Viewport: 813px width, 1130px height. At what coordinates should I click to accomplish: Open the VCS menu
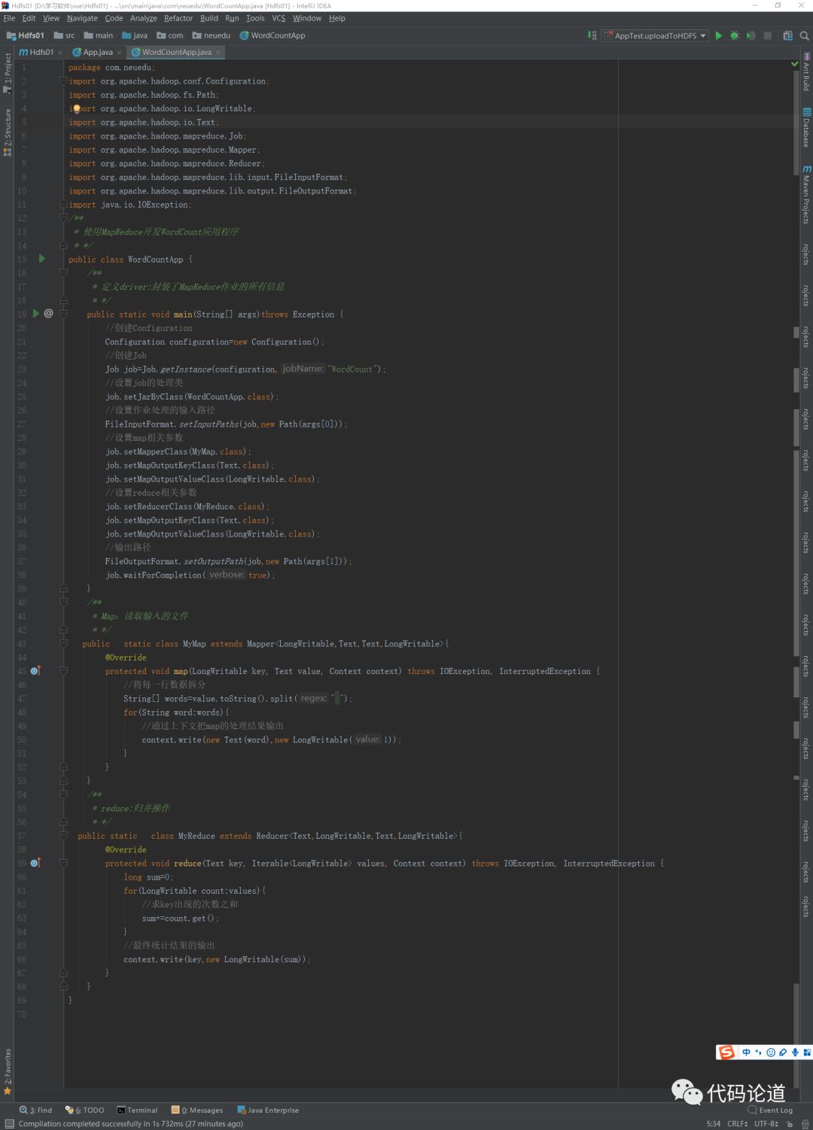click(x=279, y=18)
